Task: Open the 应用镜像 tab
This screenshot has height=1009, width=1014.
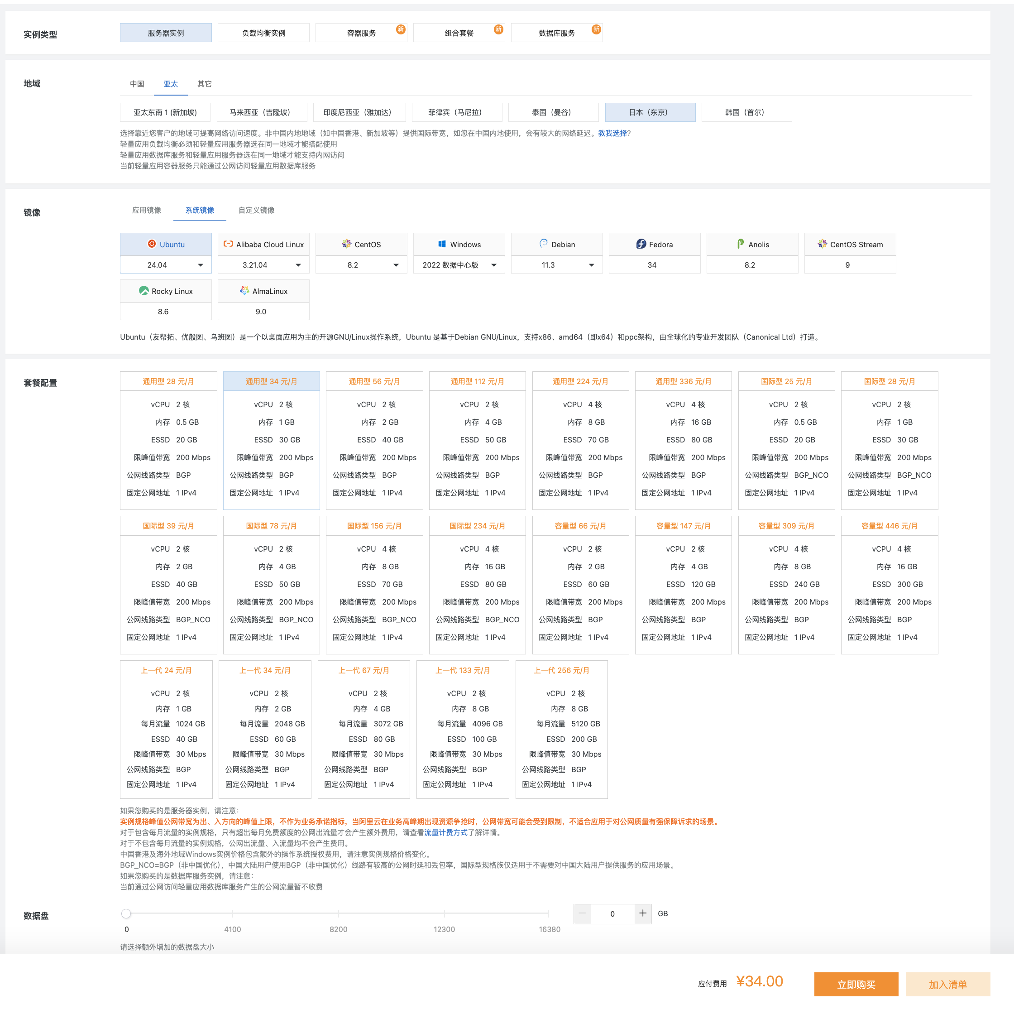Action: [146, 210]
